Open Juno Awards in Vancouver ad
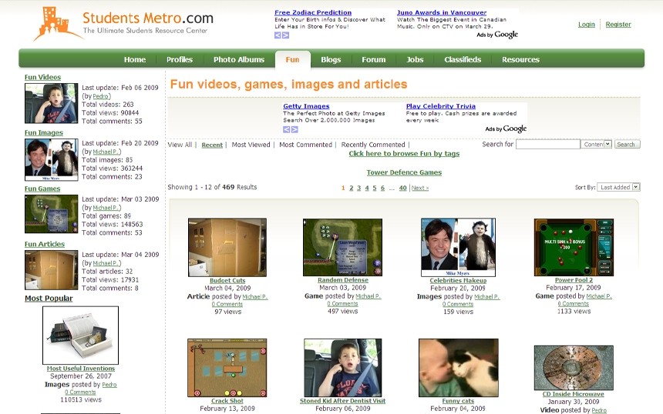This screenshot has width=663, height=414. click(x=442, y=12)
